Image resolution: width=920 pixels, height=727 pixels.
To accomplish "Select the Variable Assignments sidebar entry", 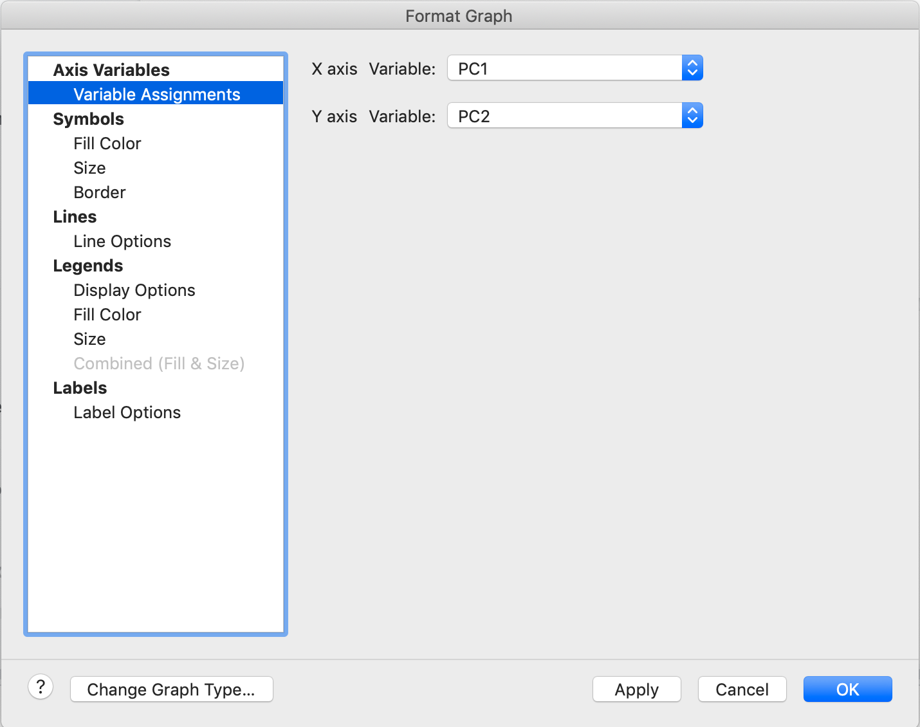I will (x=156, y=94).
